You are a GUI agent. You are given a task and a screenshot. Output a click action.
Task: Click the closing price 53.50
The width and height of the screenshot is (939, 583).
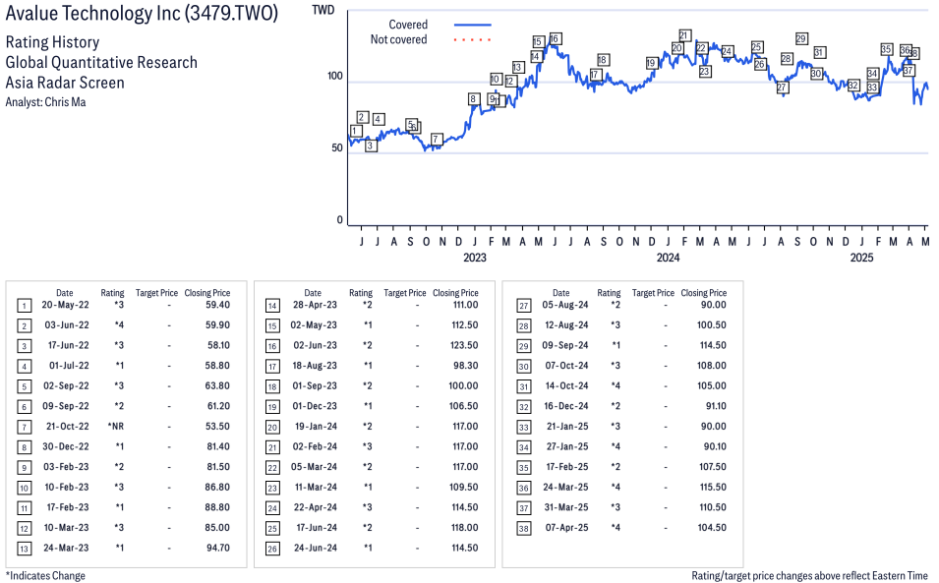217,426
